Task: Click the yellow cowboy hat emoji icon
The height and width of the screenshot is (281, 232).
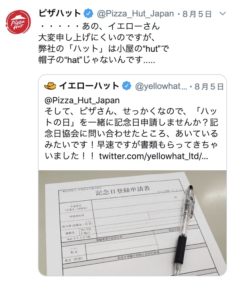Action: pos(50,86)
